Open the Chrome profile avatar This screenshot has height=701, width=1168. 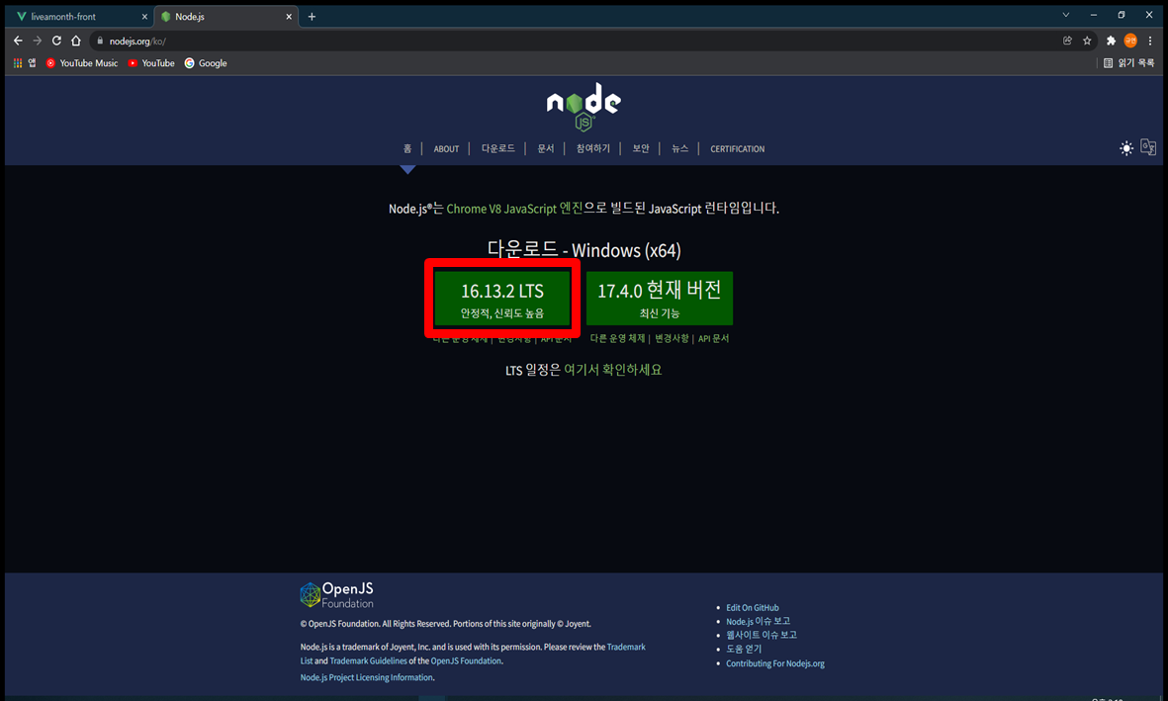point(1130,41)
